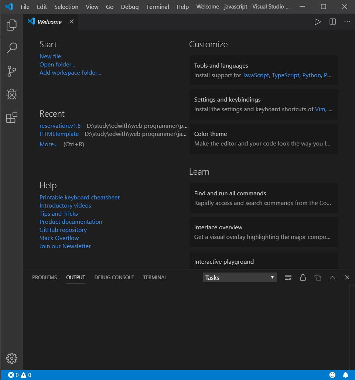Click the New file link
This screenshot has width=355, height=380.
coord(50,56)
